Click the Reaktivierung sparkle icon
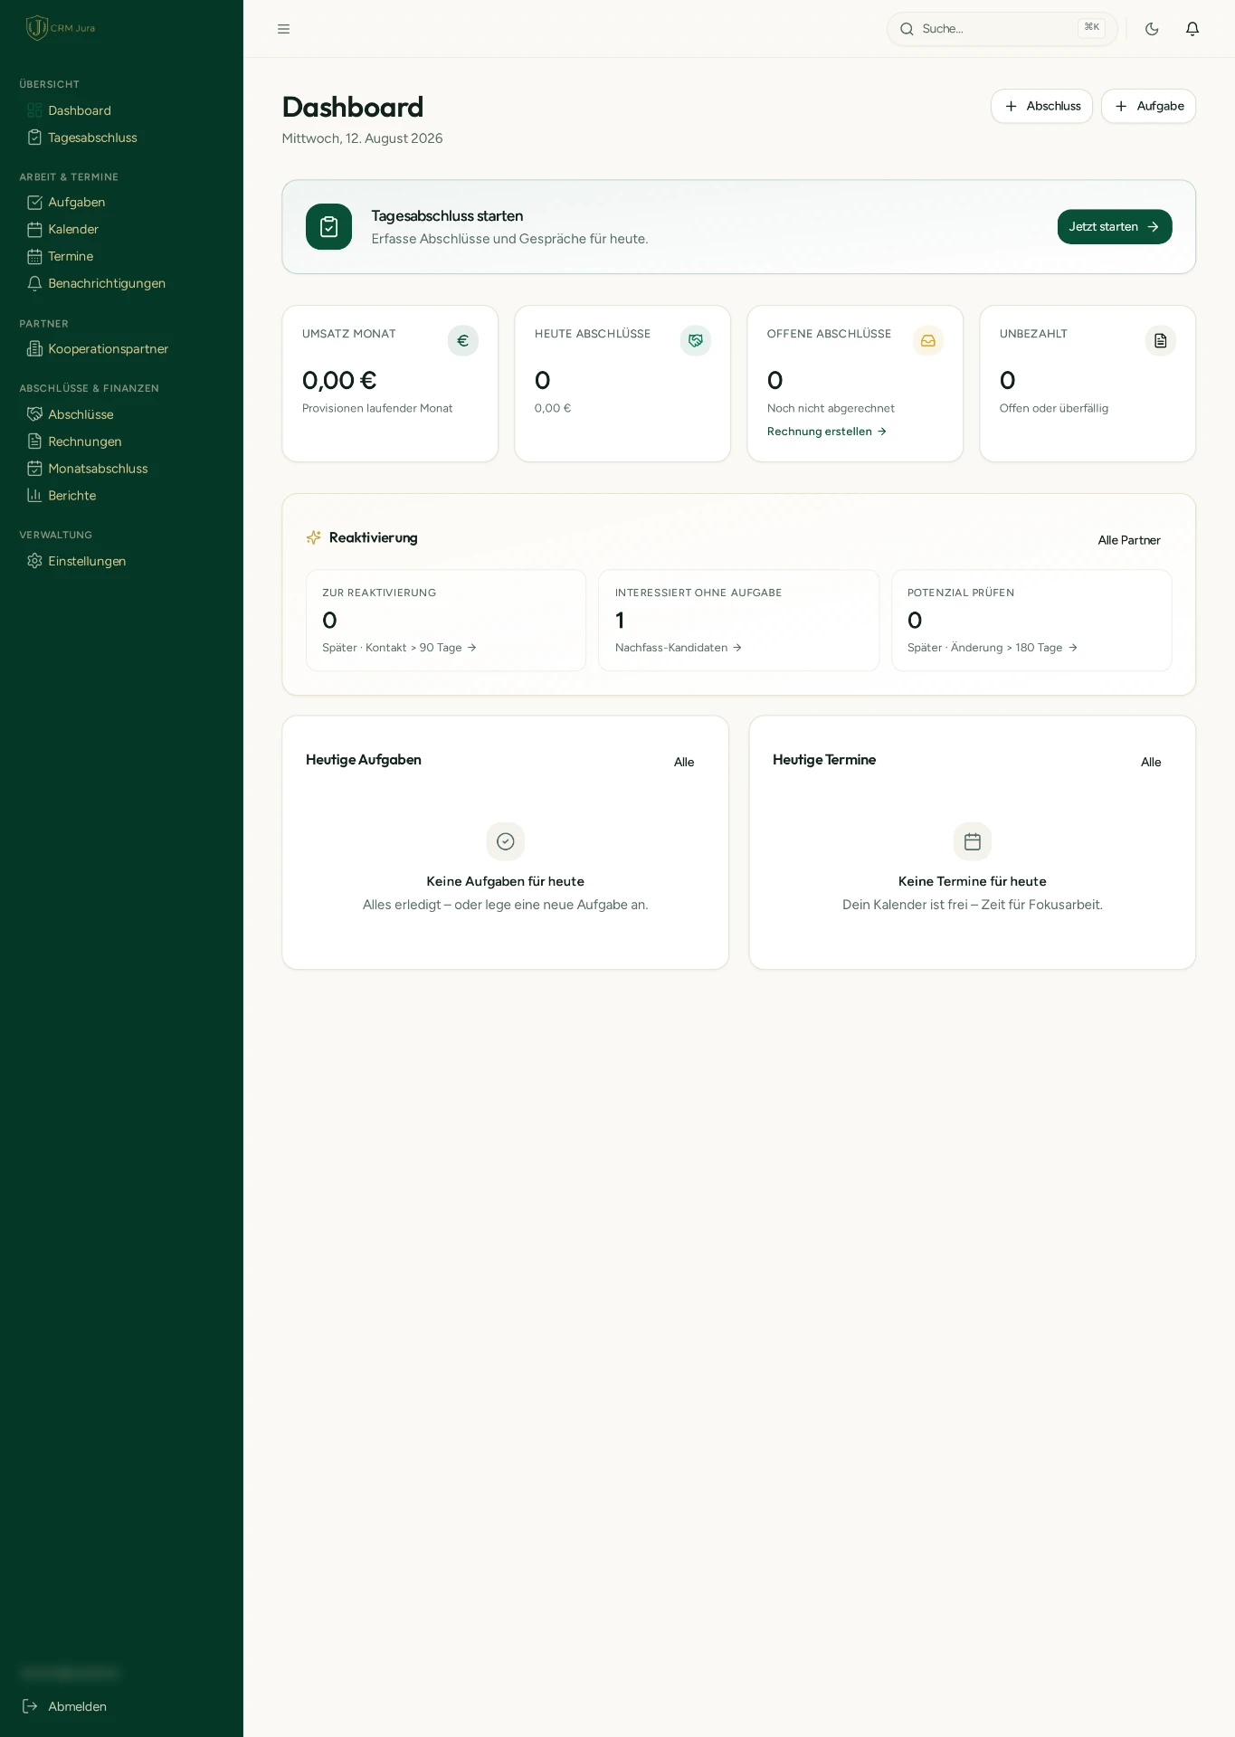This screenshot has width=1235, height=1737. 314,537
